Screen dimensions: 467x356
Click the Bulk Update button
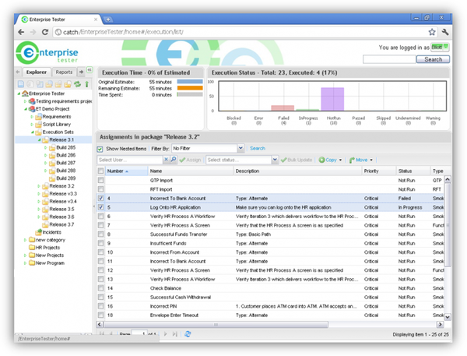pos(297,160)
